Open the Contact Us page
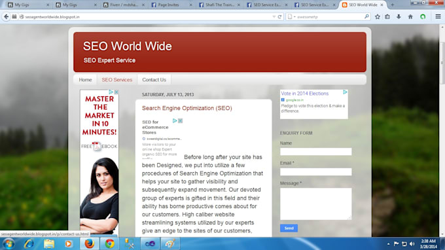445x250 pixels. tap(154, 80)
